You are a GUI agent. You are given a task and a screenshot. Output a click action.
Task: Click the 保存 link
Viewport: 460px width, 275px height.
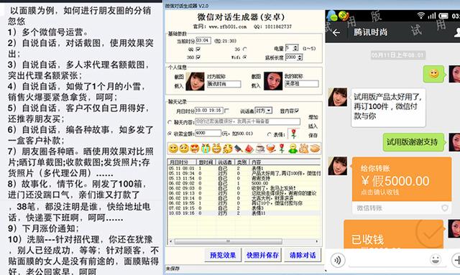click(x=313, y=136)
